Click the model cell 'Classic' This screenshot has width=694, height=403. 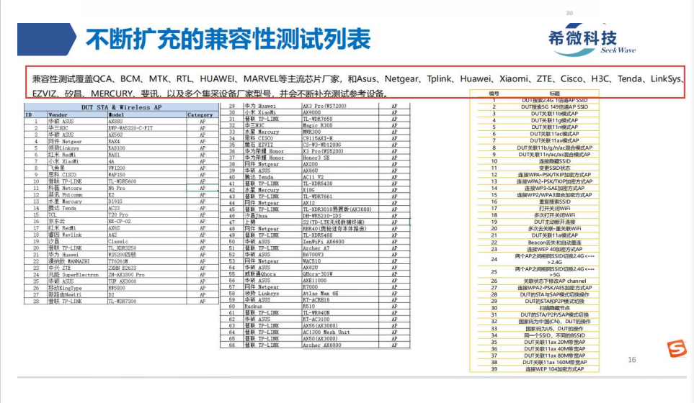tap(118, 241)
